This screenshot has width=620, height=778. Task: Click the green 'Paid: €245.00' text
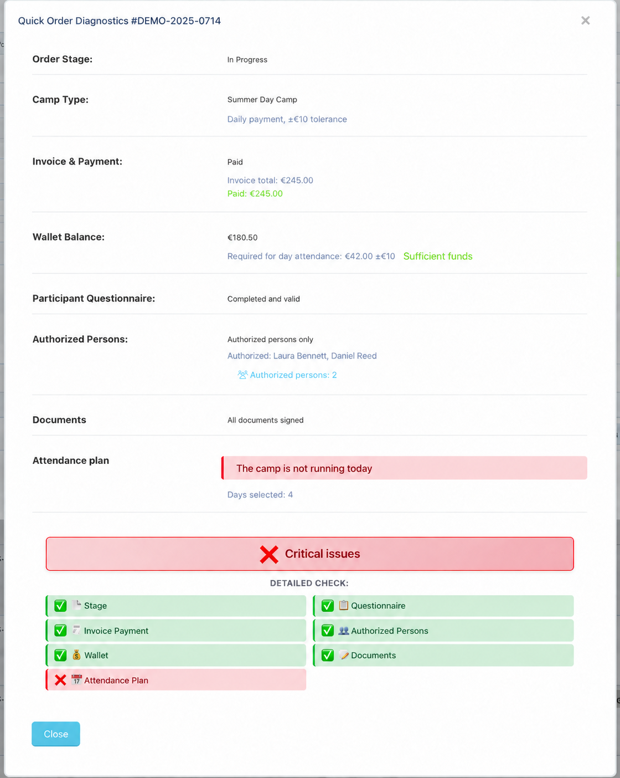click(x=255, y=193)
